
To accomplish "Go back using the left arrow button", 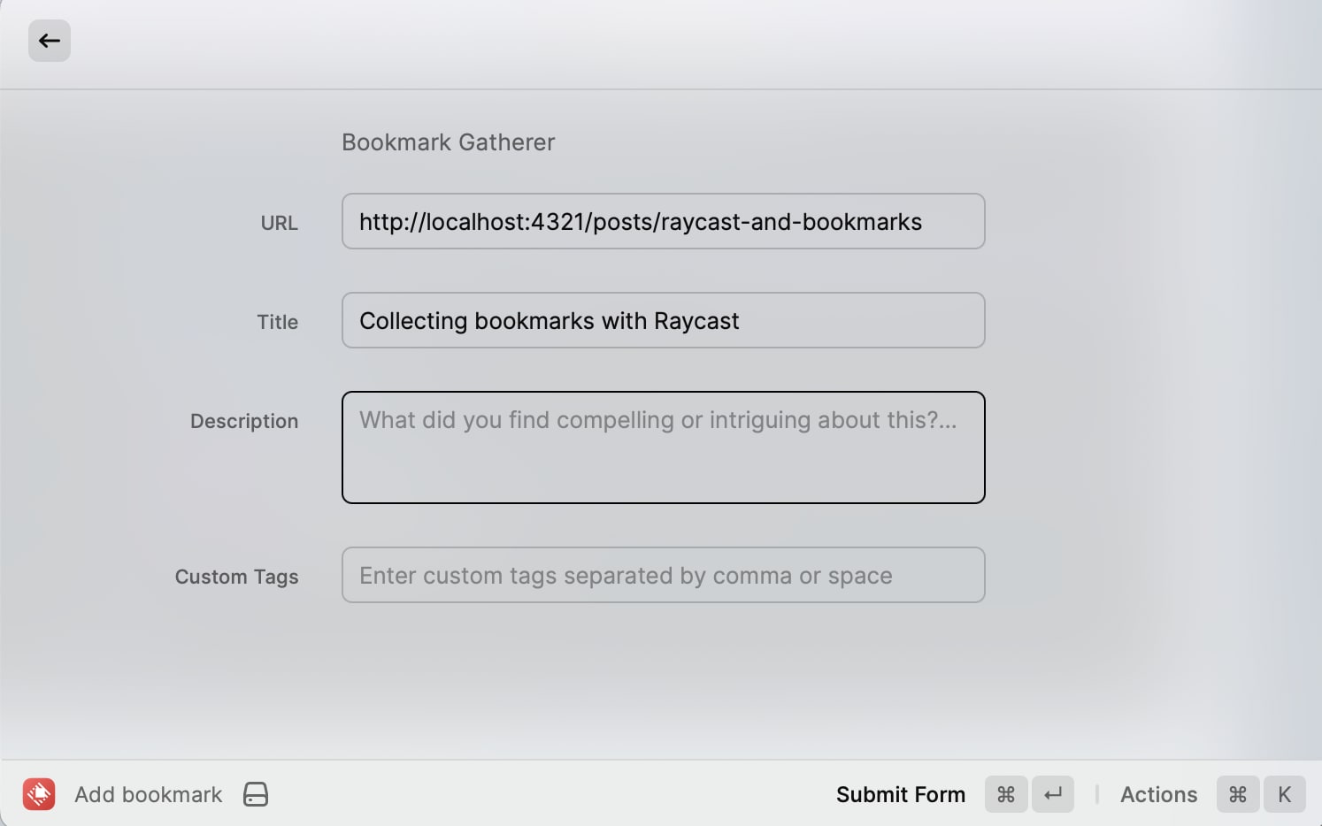I will (50, 41).
